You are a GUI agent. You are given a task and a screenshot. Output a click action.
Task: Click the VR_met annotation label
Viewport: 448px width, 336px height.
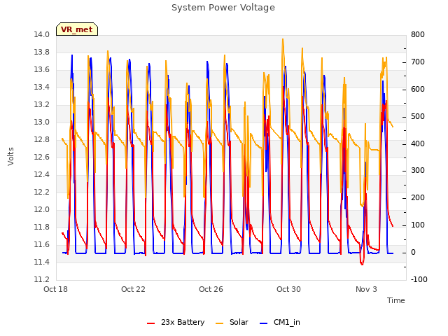[77, 29]
